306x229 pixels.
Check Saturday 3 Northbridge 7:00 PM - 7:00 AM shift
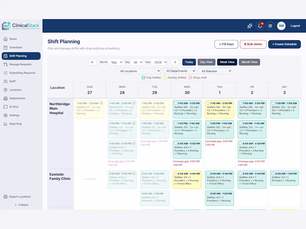273,104
